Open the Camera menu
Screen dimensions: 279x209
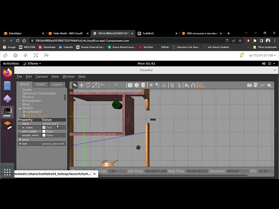[41, 77]
